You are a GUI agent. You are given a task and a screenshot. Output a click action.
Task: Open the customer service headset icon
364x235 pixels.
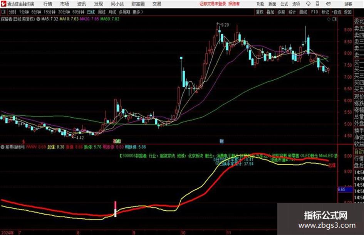point(308,4)
